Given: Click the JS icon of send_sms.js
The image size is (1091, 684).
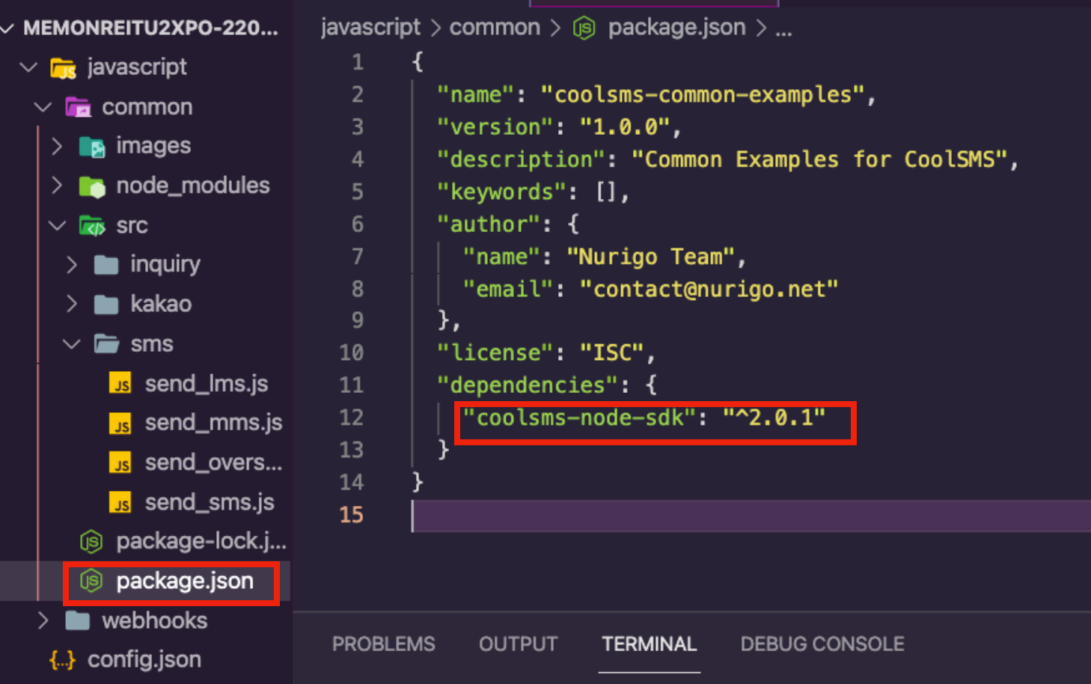Looking at the screenshot, I should click(120, 502).
